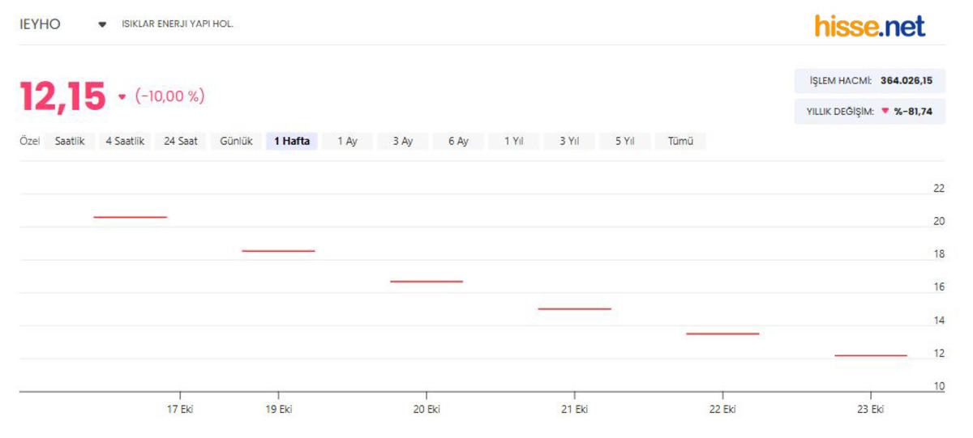Viewport: 973px width, 438px height.
Task: Click the 22 value on price axis
Action: tap(939, 189)
